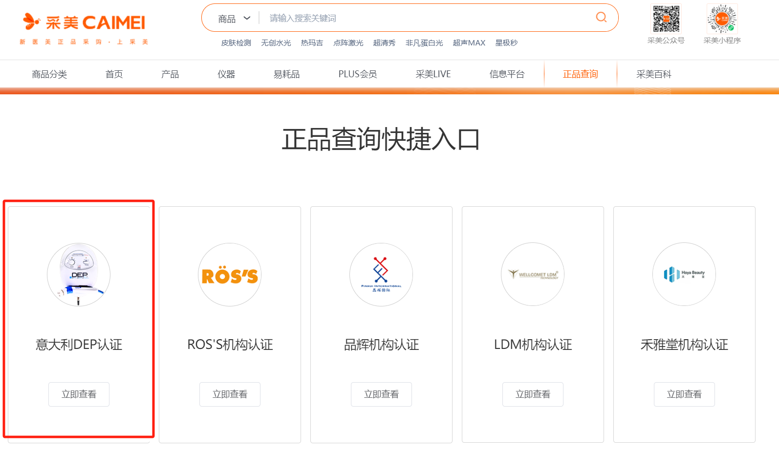Open the 仪器 nav item

pyautogui.click(x=226, y=74)
